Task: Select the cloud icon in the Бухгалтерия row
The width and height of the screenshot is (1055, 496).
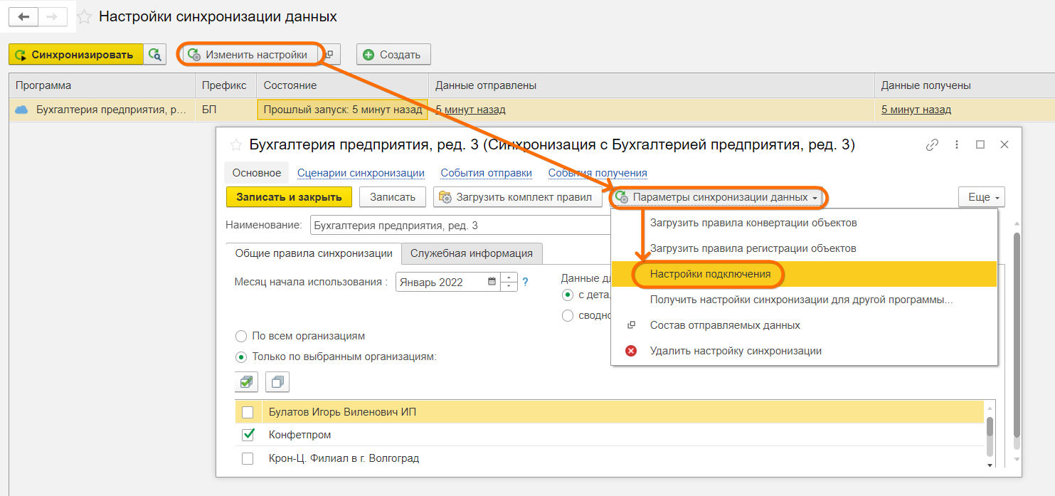Action: click(22, 110)
